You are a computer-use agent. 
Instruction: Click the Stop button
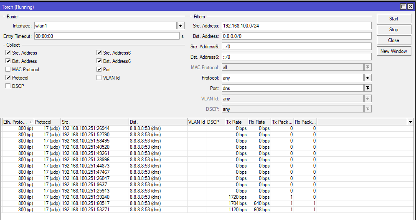click(x=394, y=30)
